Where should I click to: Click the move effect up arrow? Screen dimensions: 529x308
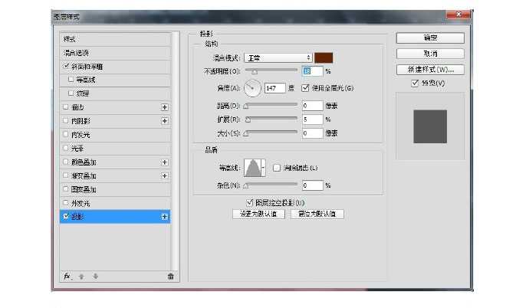click(83, 277)
